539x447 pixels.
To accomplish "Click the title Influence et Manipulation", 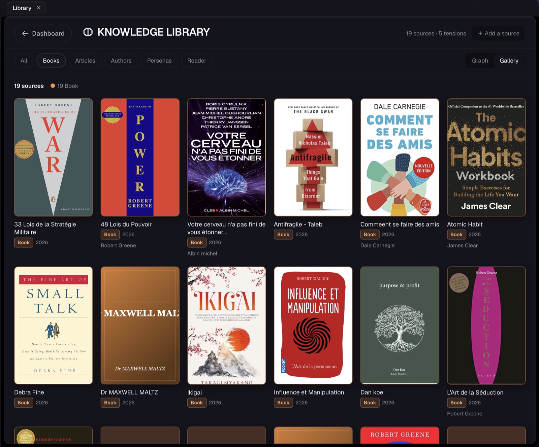I will (x=309, y=392).
